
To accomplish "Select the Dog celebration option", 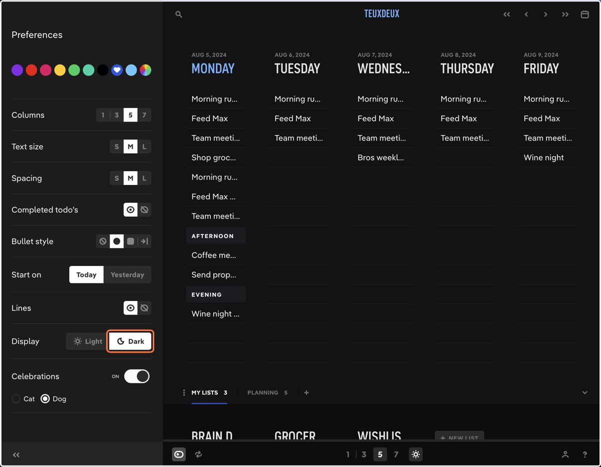I will point(53,399).
